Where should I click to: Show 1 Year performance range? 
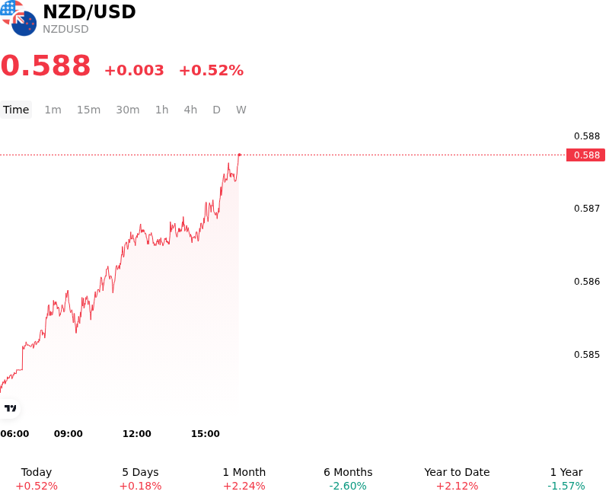(566, 479)
